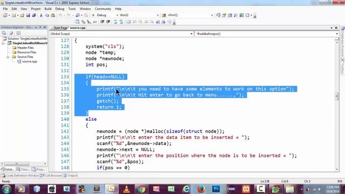Click the View Class Diagram icon in Solution Explorer

pyautogui.click(x=18, y=33)
